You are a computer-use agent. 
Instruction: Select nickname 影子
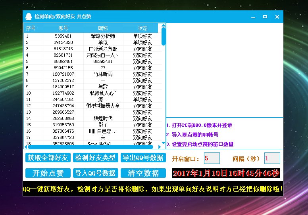[103, 125]
